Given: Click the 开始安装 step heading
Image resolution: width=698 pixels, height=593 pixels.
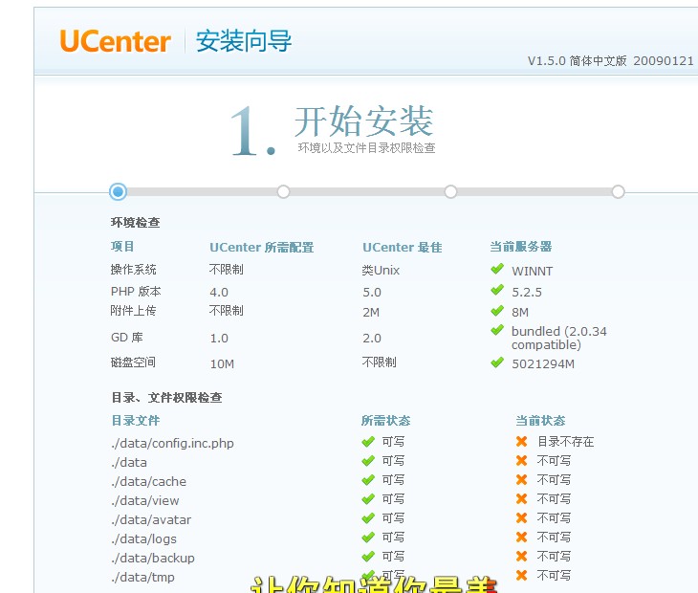Looking at the screenshot, I should click(x=363, y=121).
